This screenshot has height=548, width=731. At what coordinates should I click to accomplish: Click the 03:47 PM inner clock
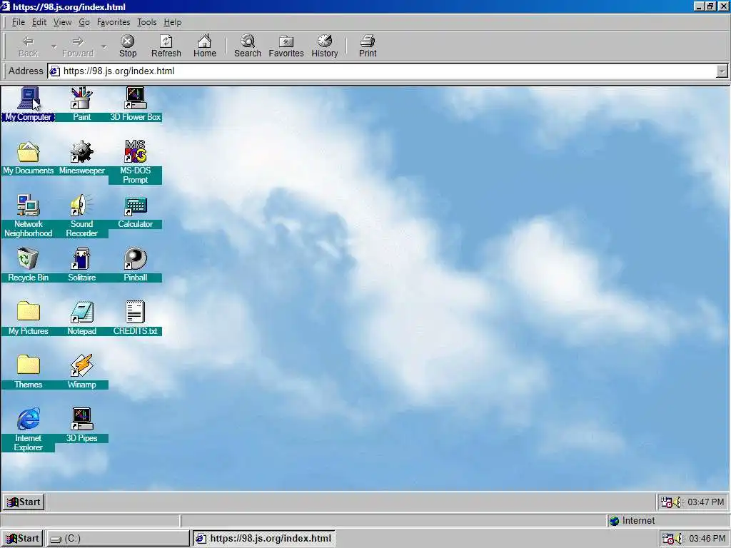click(705, 502)
